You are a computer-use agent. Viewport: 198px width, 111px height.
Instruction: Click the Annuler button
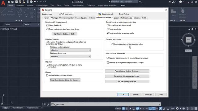(136, 95)
